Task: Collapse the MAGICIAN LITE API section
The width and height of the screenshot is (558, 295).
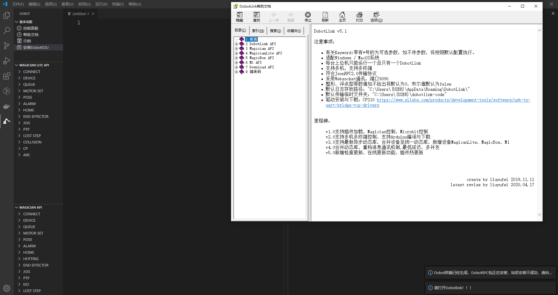Action: tap(38, 65)
